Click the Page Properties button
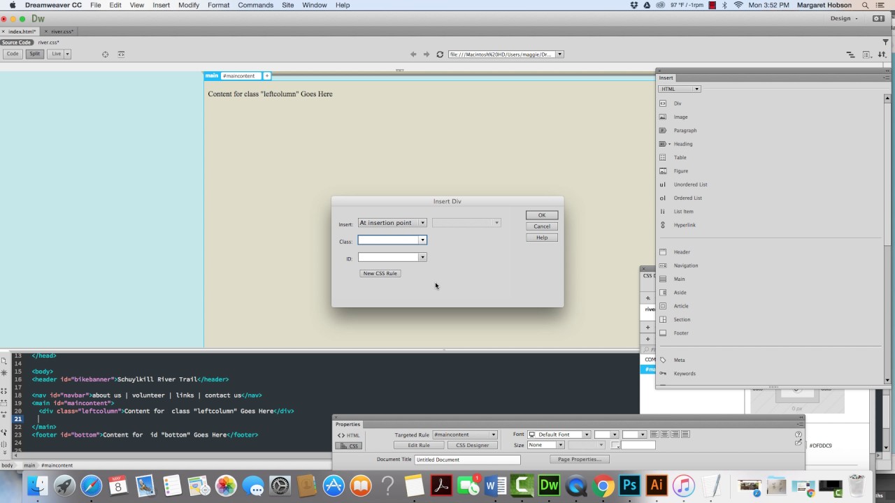Screen dimensions: 895x503 coord(580,459)
